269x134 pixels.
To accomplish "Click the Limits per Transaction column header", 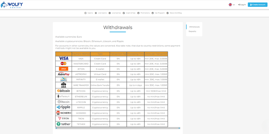I will point(156,54).
